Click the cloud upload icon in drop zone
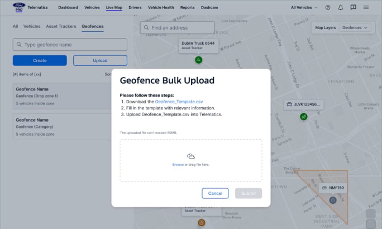The image size is (382, 229). click(x=190, y=156)
